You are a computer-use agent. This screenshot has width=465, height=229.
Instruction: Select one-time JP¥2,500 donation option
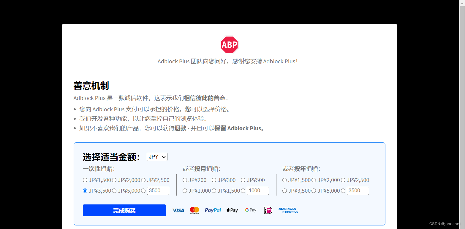coord(143,180)
